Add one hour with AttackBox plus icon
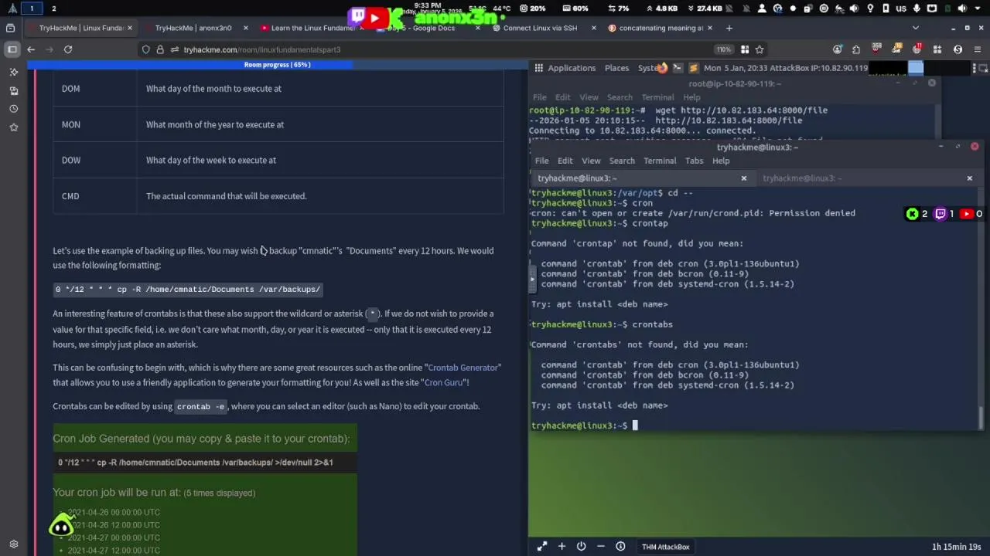Image resolution: width=990 pixels, height=556 pixels. coord(562,547)
